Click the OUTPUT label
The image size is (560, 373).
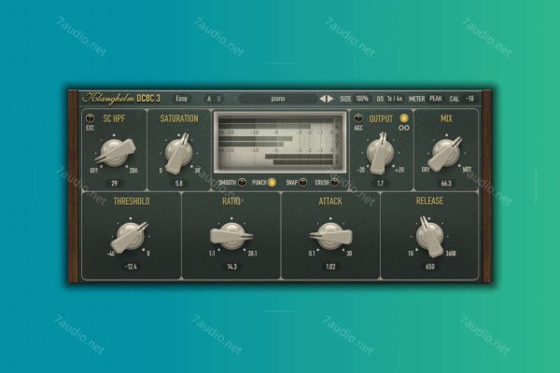(381, 118)
